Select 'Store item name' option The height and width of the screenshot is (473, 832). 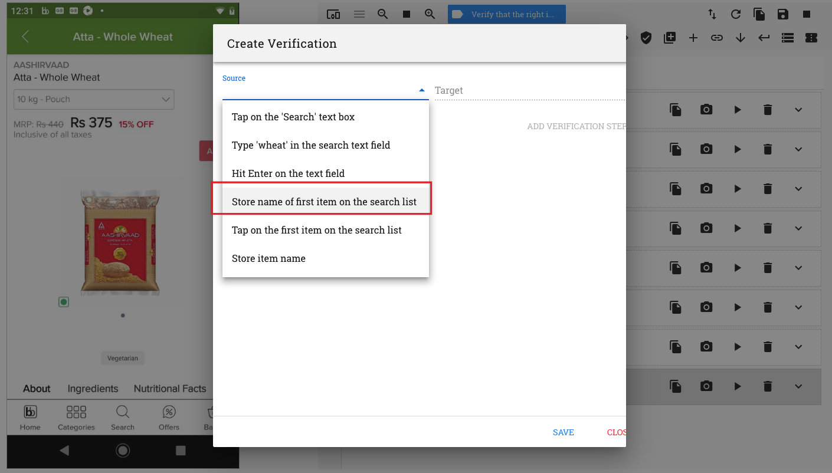click(325, 258)
